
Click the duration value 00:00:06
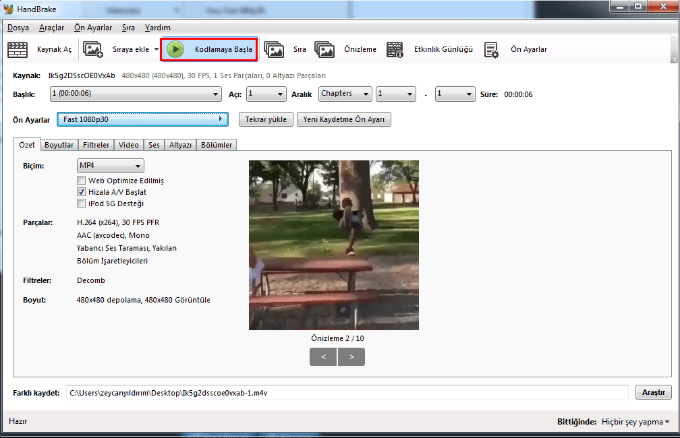518,94
